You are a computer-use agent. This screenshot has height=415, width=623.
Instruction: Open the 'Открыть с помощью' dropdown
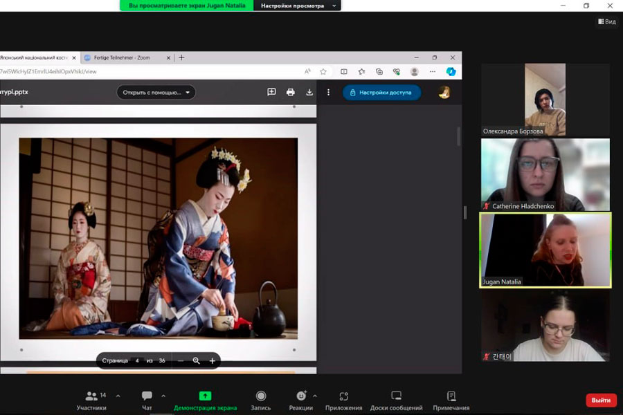pyautogui.click(x=156, y=92)
